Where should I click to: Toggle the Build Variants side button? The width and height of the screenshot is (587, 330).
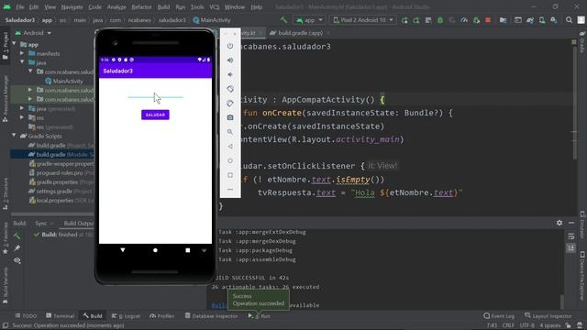6,285
